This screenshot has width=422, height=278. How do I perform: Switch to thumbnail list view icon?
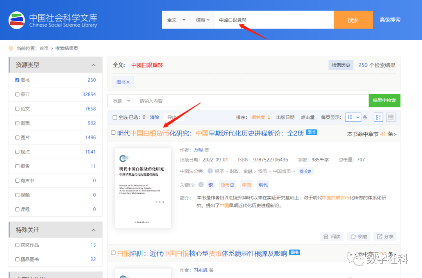pos(378,117)
